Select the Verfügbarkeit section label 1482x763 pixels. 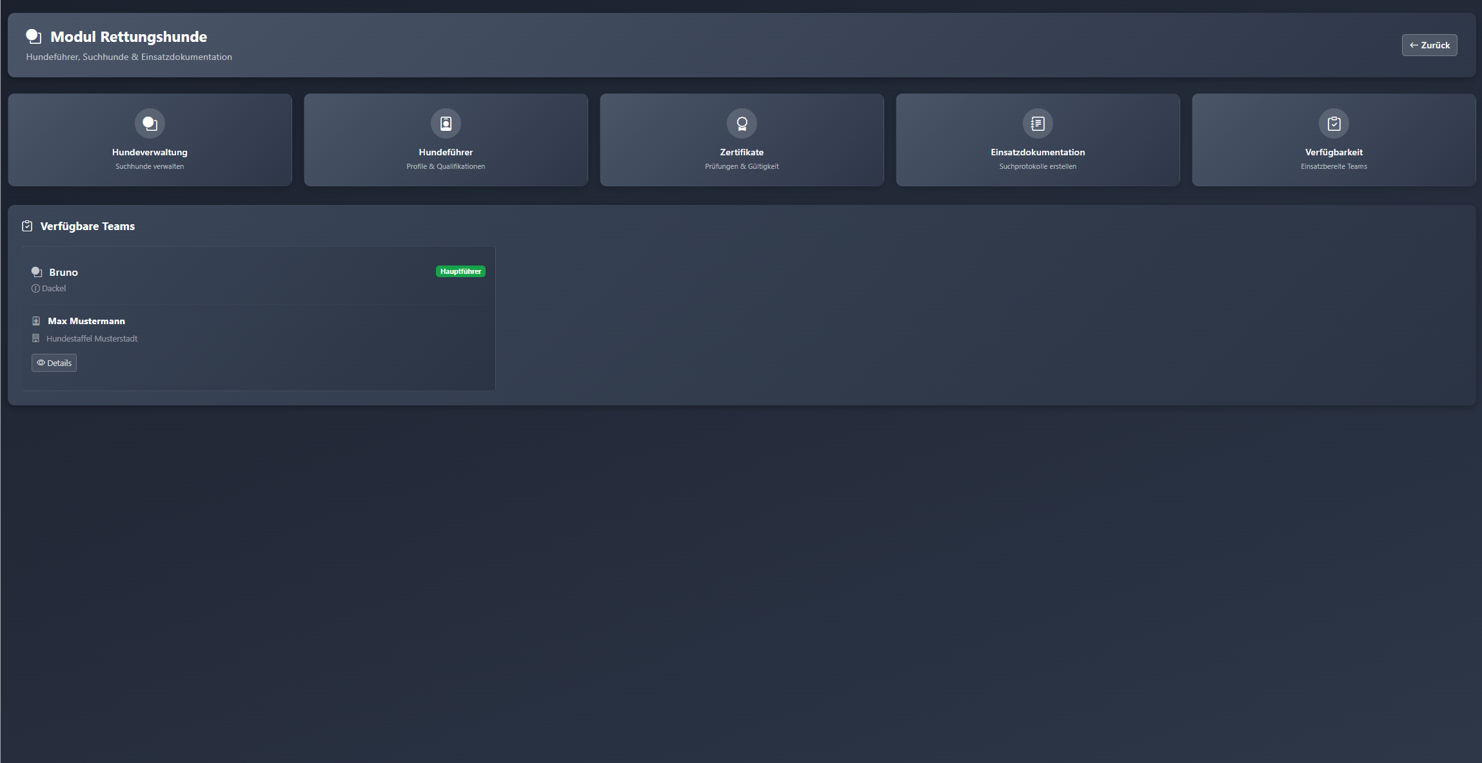click(1334, 152)
